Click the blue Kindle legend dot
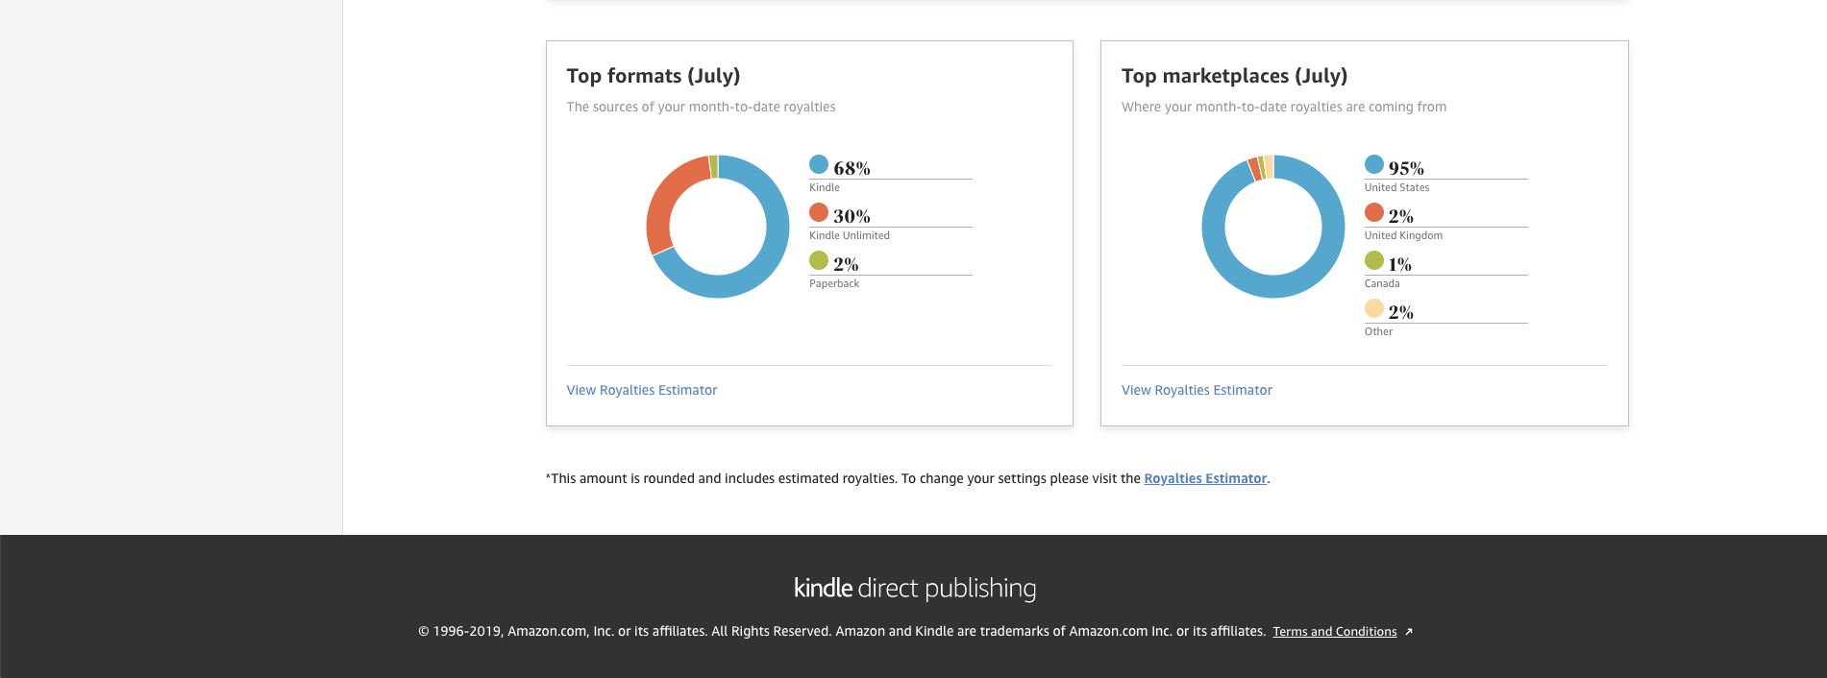1827x678 pixels. (x=819, y=164)
